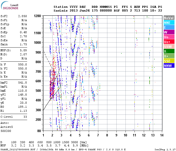
Task: Click the date Jun24 in header
Action: (85, 11)
